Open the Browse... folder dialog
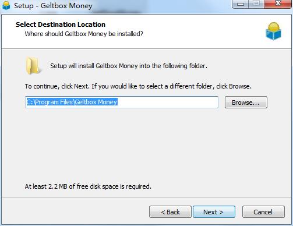Viewport: 293px width, 226px height. tap(246, 103)
